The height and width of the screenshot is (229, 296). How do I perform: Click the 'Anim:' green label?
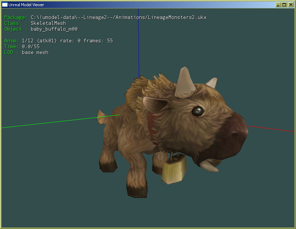coord(11,41)
